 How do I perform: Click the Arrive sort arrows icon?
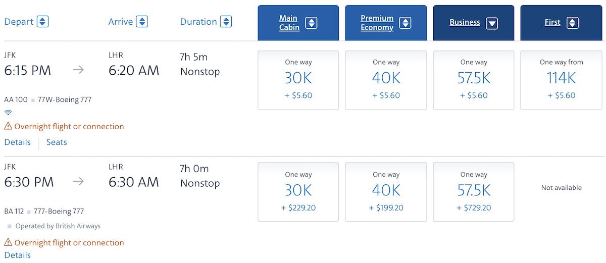tap(142, 22)
